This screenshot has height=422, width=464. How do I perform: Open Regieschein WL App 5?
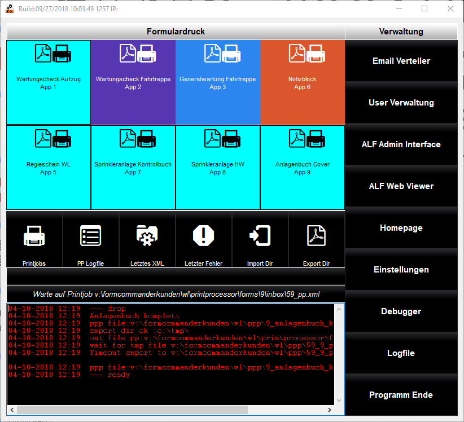pyautogui.click(x=48, y=166)
